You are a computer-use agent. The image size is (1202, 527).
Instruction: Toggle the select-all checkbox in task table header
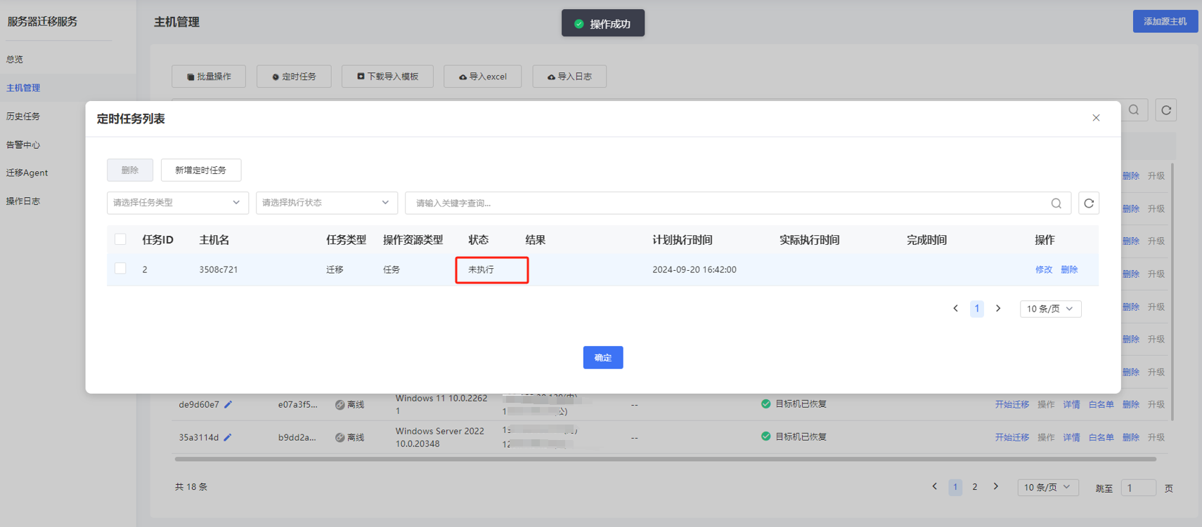(x=120, y=239)
